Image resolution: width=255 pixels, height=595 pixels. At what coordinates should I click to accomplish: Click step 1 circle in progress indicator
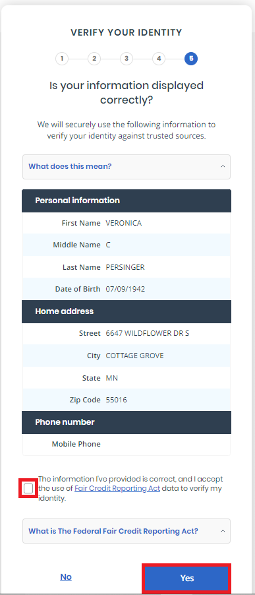pyautogui.click(x=62, y=59)
